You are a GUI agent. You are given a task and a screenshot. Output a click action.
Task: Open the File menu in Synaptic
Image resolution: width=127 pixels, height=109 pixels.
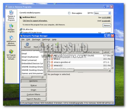[x=23, y=40]
